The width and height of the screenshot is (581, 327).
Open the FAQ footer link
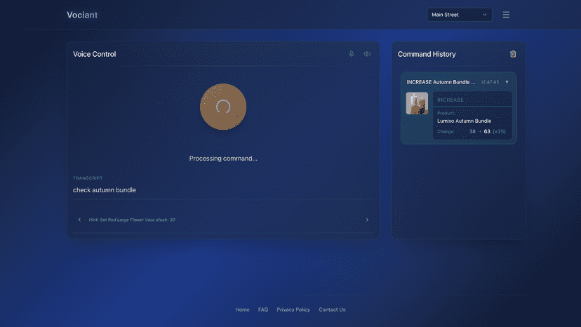point(263,309)
